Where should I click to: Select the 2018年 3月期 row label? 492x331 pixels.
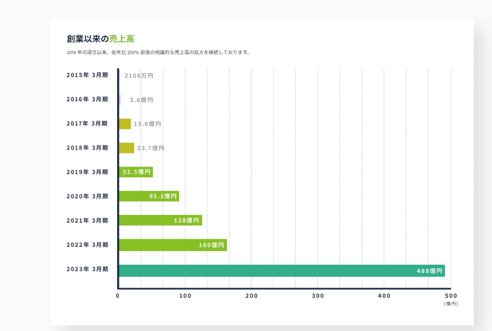point(87,148)
